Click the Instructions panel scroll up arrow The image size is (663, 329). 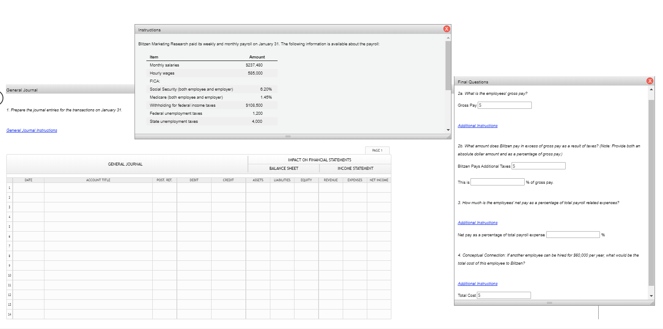pos(448,38)
